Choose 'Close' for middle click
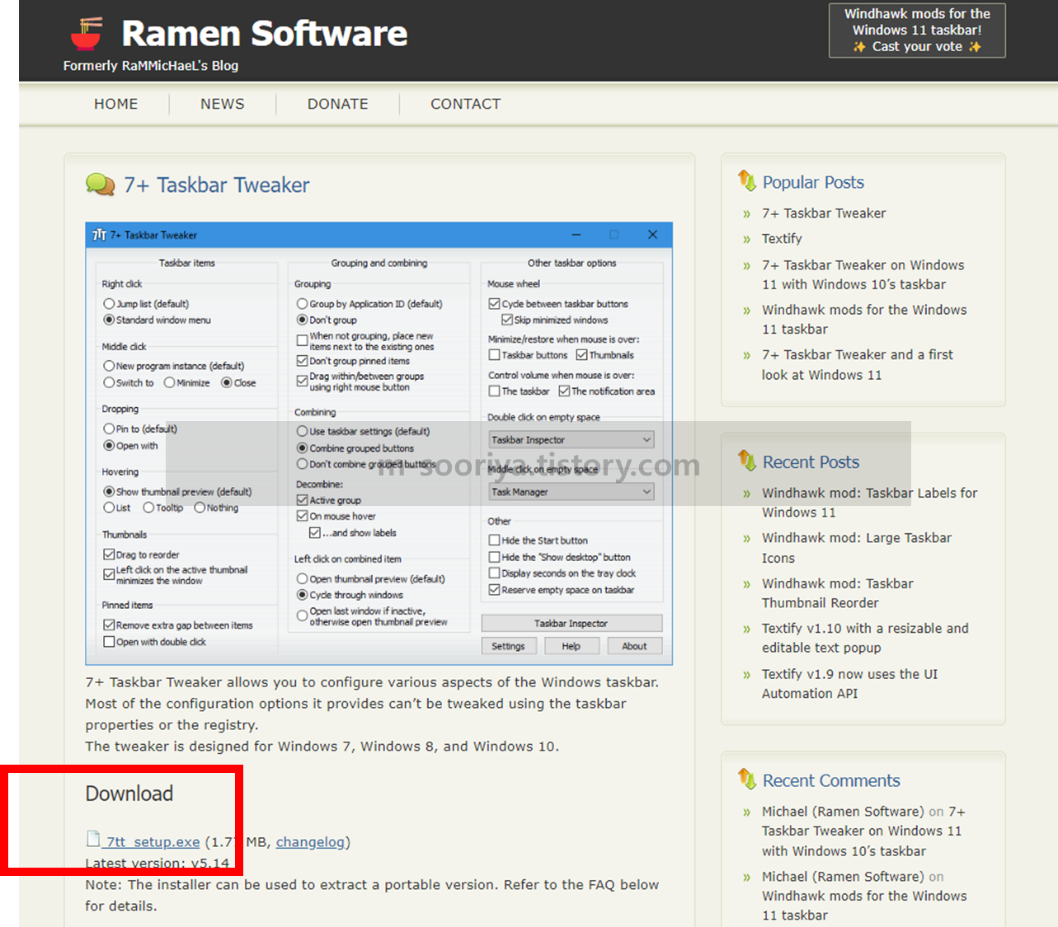This screenshot has width=1058, height=927. 227,382
